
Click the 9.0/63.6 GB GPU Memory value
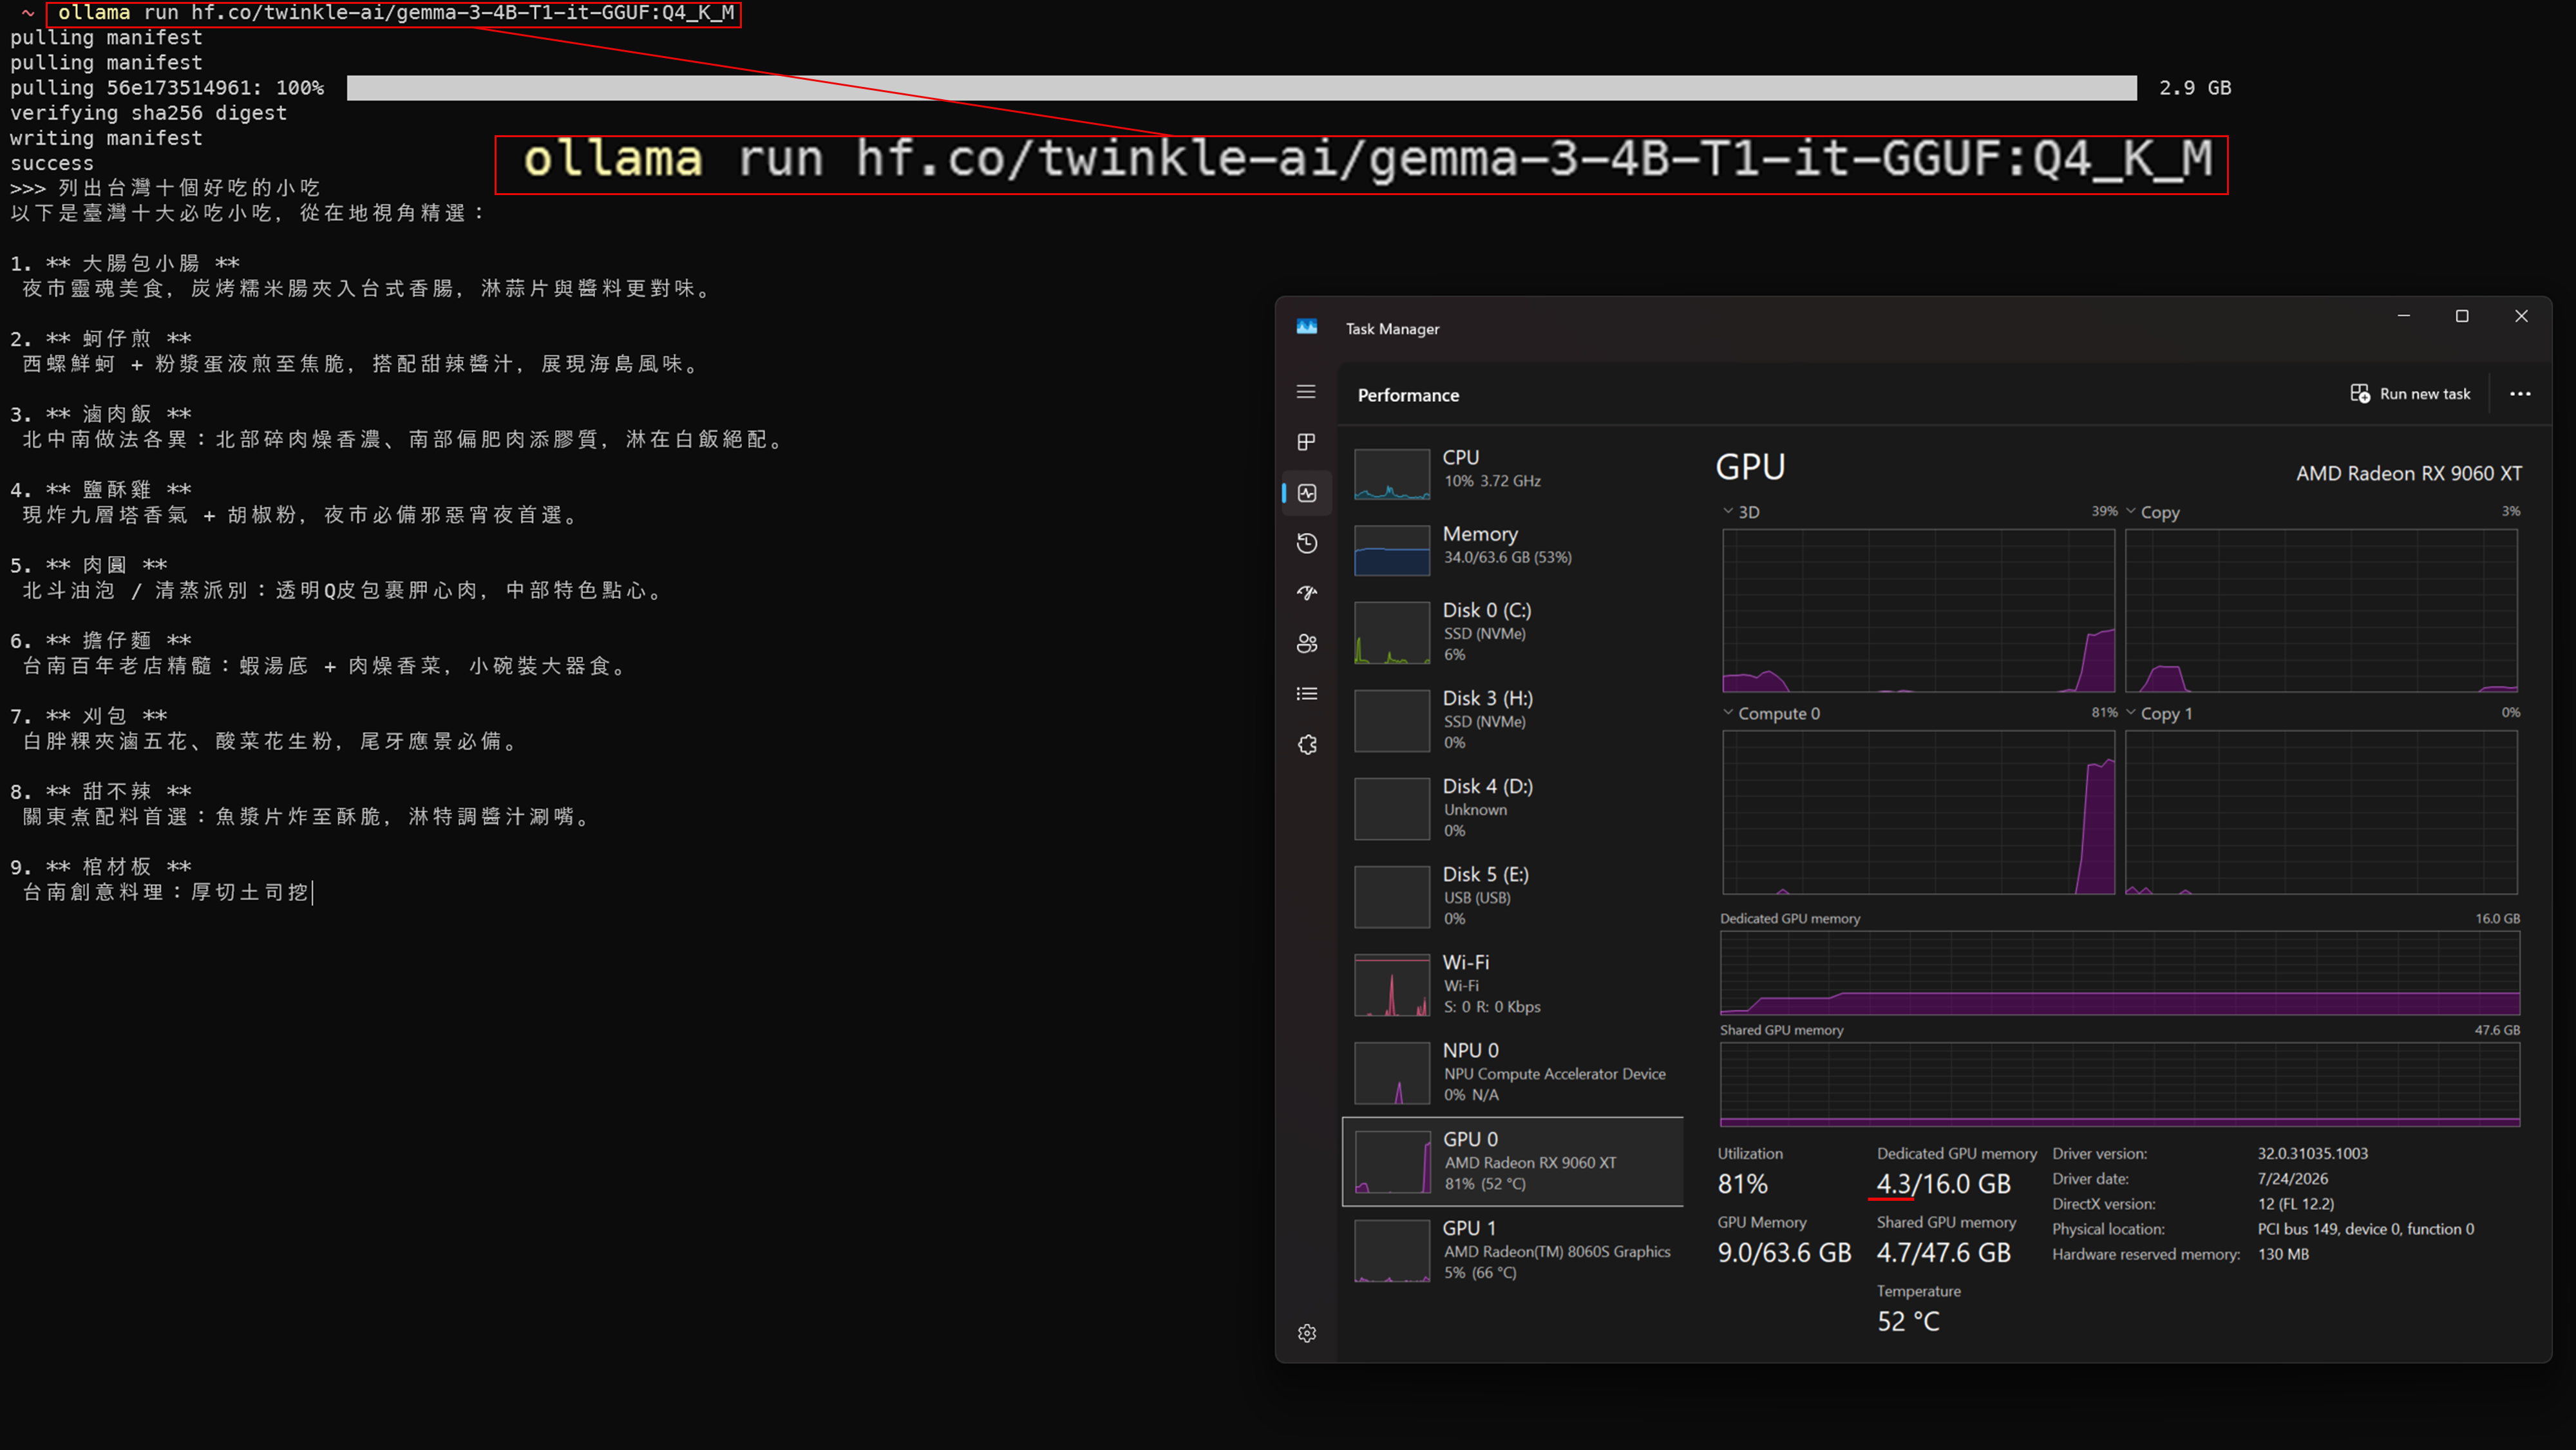[x=1784, y=1253]
